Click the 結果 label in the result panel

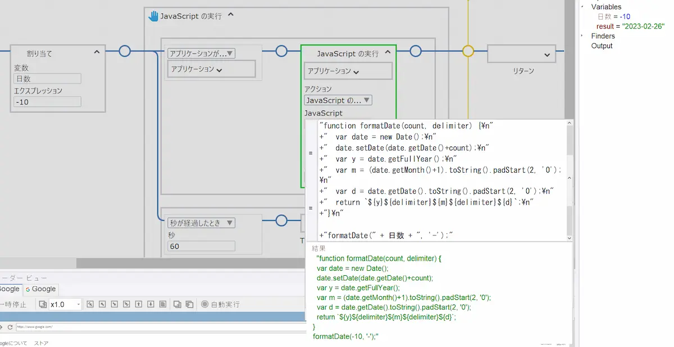(318, 248)
